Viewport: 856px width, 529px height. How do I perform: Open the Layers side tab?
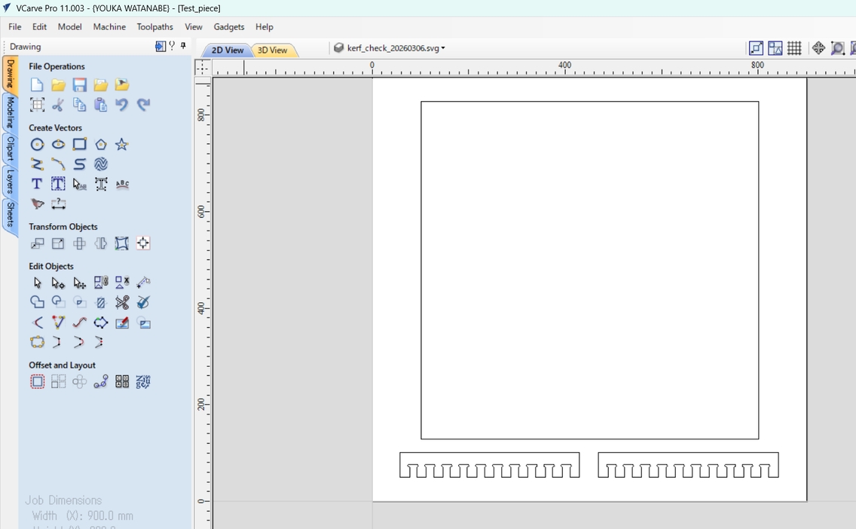point(10,182)
